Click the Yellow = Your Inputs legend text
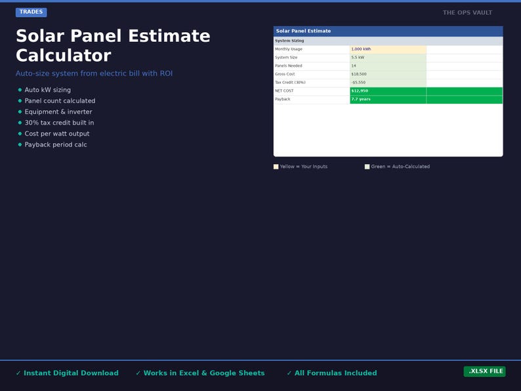521x391 pixels. (x=304, y=167)
